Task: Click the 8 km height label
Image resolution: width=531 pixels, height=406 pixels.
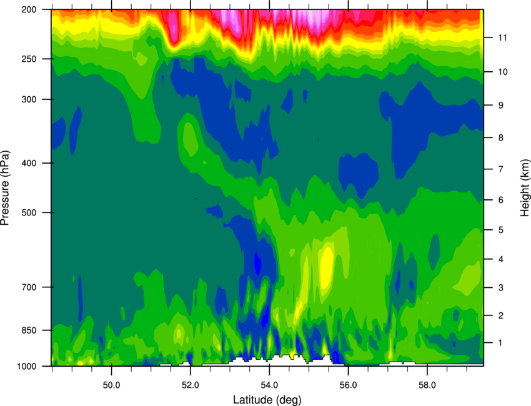Action: pos(501,137)
